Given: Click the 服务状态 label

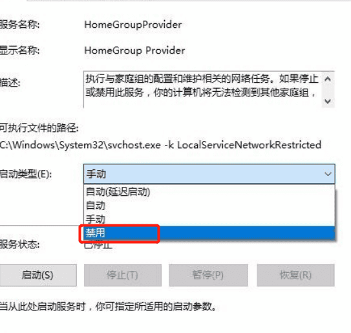Looking at the screenshot, I should [x=19, y=244].
